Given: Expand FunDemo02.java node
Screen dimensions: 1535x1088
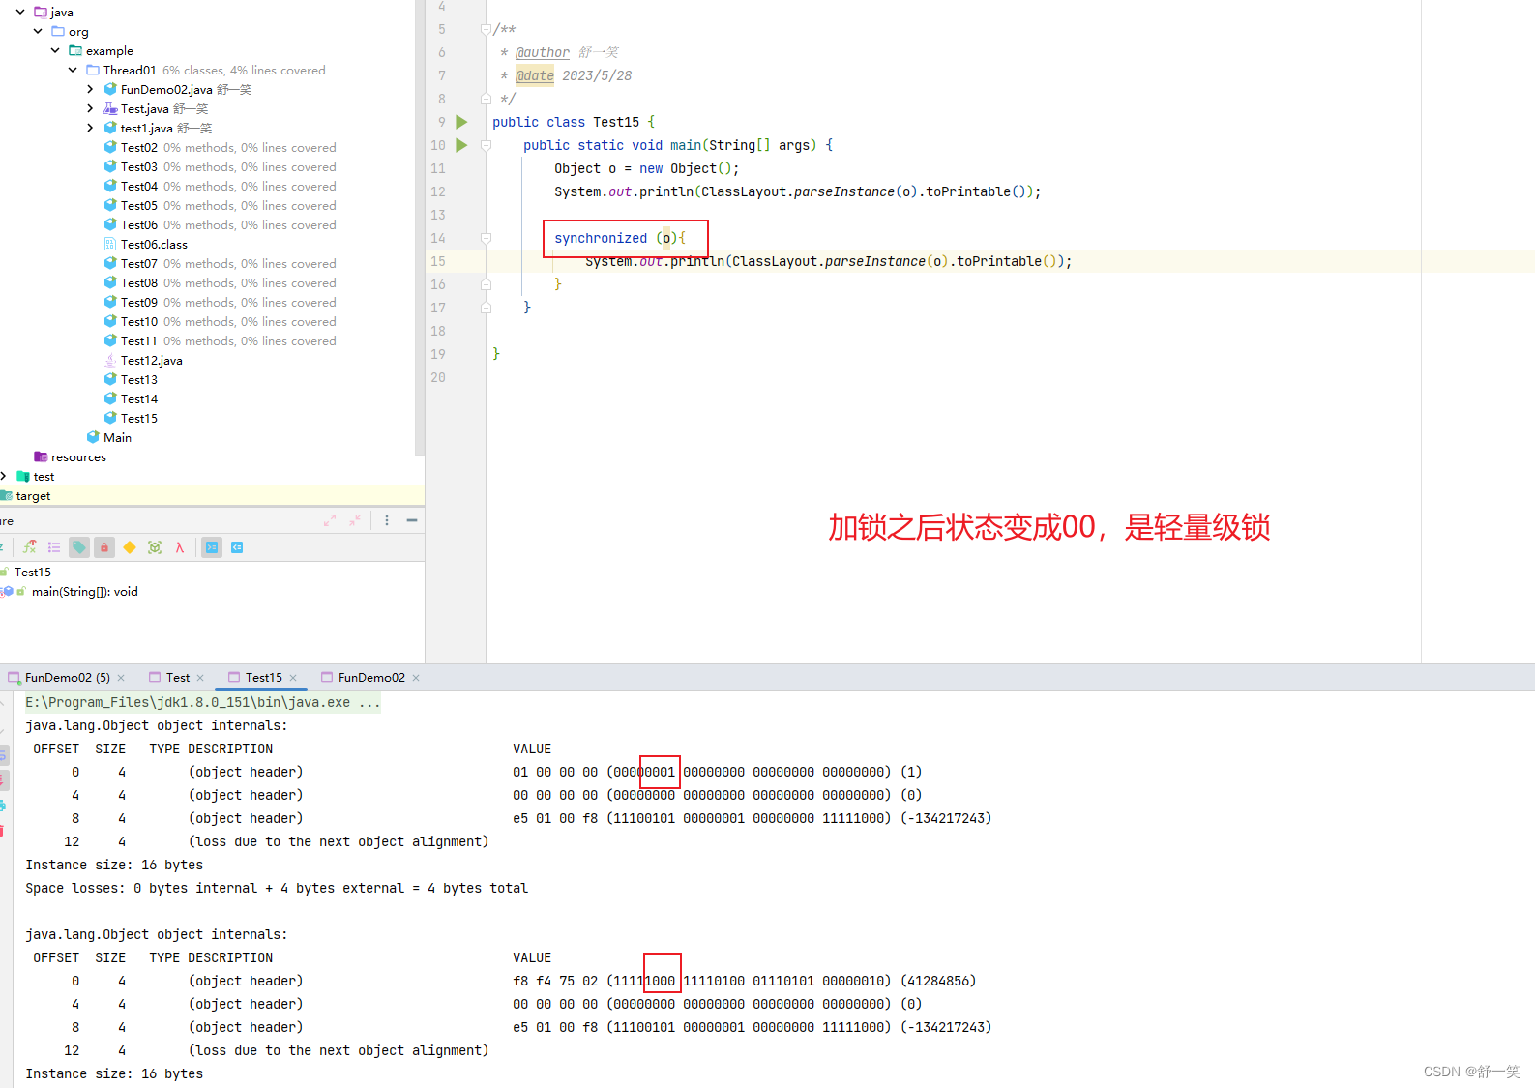Looking at the screenshot, I should (90, 89).
